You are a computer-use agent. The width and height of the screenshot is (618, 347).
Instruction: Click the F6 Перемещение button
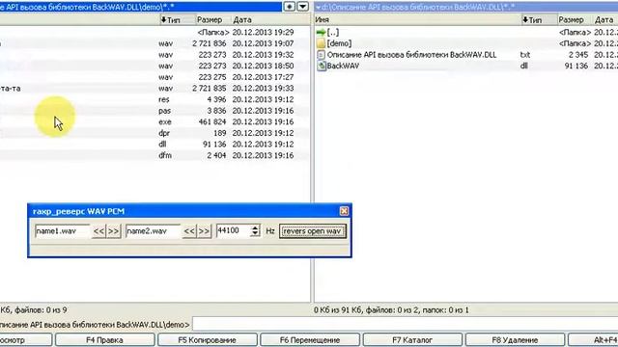310,340
